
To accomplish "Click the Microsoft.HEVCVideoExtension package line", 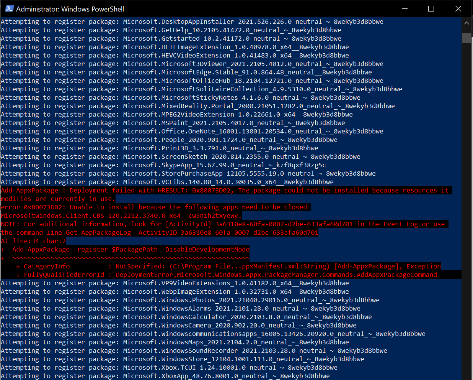I will 175,56.
